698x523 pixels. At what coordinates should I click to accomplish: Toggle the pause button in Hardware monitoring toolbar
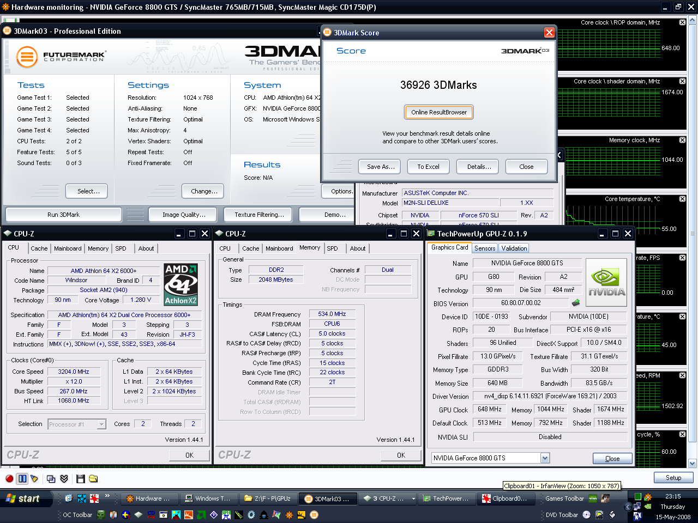[22, 478]
